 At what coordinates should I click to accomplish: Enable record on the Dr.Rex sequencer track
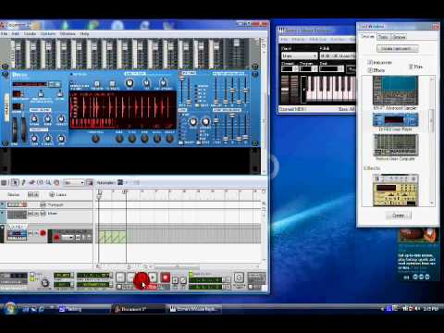43,233
